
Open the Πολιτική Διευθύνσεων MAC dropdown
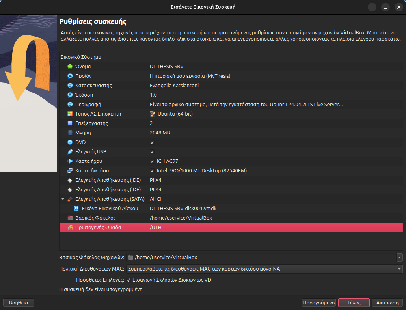(x=264, y=269)
